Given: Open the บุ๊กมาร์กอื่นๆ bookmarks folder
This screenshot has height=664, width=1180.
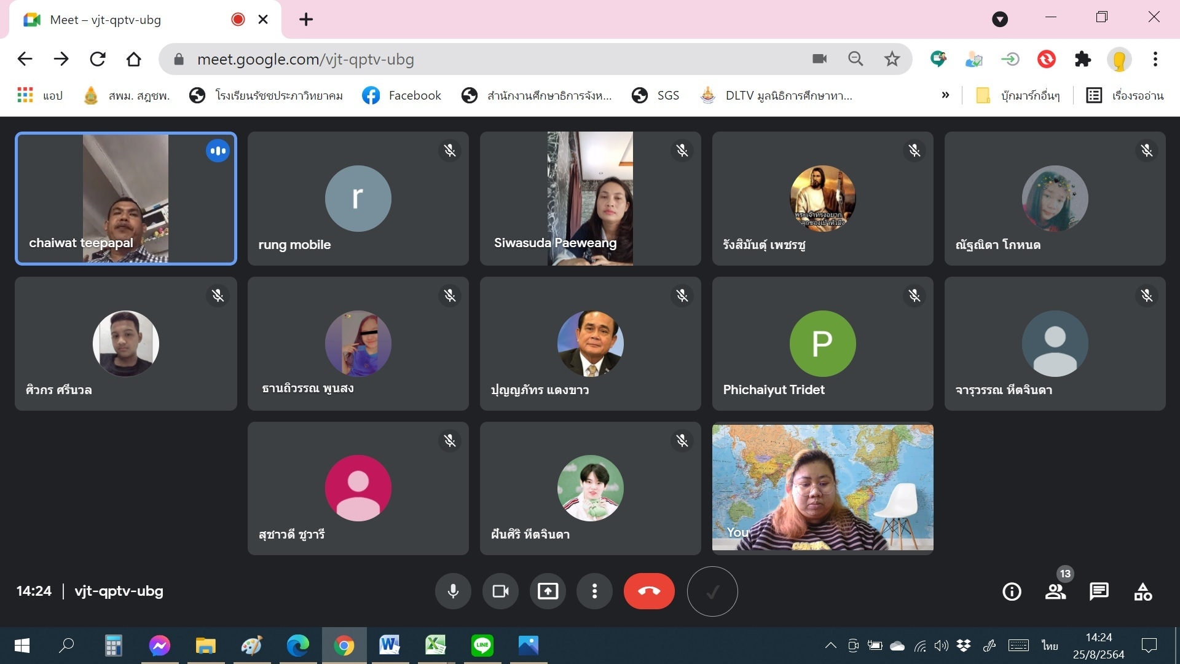Looking at the screenshot, I should click(1018, 95).
